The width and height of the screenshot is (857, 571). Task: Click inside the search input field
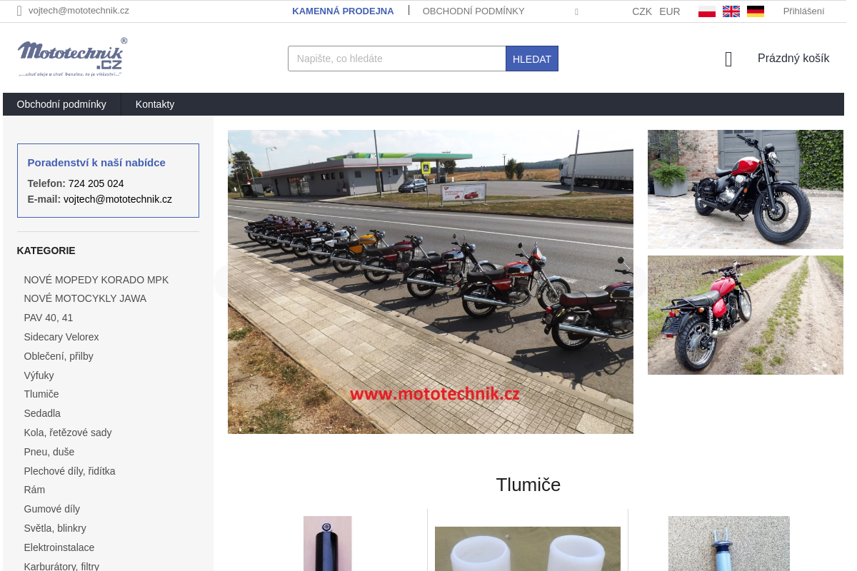tap(396, 59)
